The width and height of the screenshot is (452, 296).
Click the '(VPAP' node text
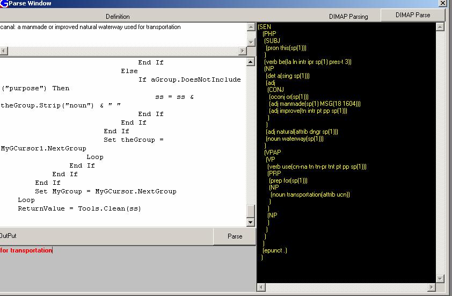click(272, 153)
